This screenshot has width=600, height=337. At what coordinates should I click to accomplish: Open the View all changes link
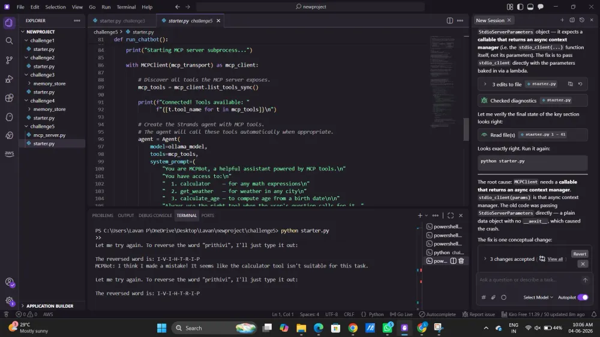[x=555, y=259]
